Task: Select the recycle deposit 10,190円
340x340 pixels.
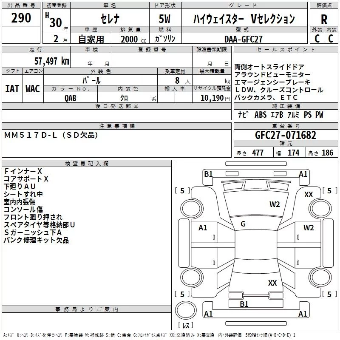Action: click(x=215, y=98)
